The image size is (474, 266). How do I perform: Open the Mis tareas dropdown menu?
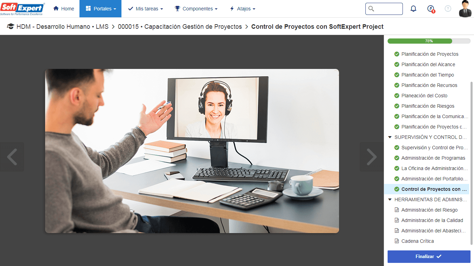[x=145, y=9]
